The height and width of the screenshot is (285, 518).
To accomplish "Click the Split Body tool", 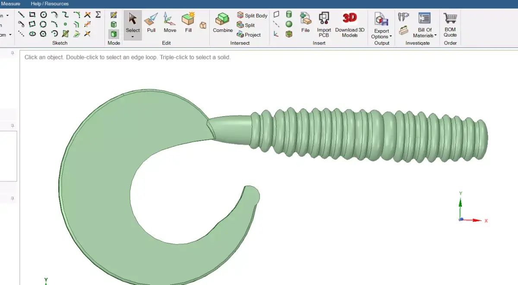I will point(252,15).
